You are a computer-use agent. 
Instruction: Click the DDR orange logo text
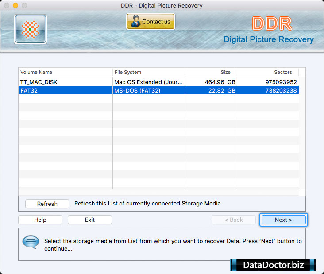[x=272, y=23]
